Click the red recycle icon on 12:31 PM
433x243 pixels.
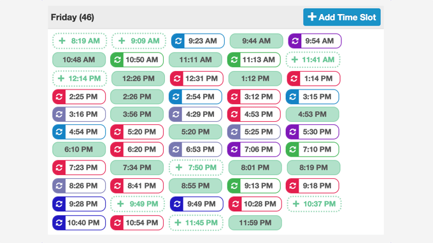[177, 79]
